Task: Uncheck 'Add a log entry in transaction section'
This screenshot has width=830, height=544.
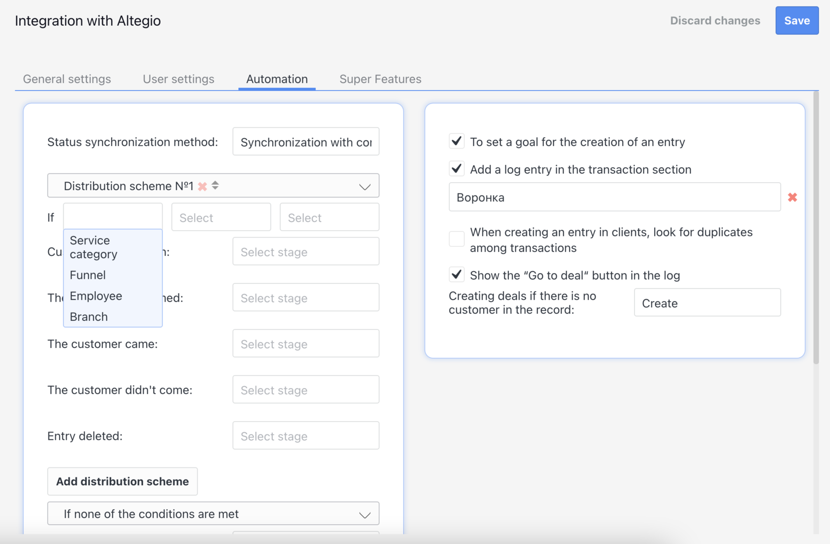Action: (456, 169)
